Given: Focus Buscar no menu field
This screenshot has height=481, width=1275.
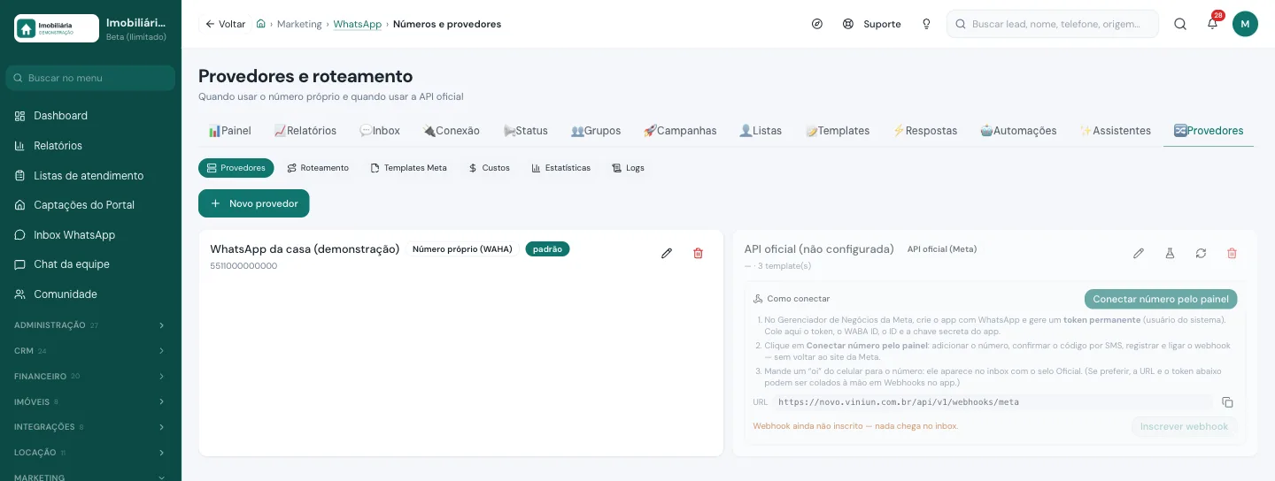Looking at the screenshot, I should pyautogui.click(x=90, y=78).
